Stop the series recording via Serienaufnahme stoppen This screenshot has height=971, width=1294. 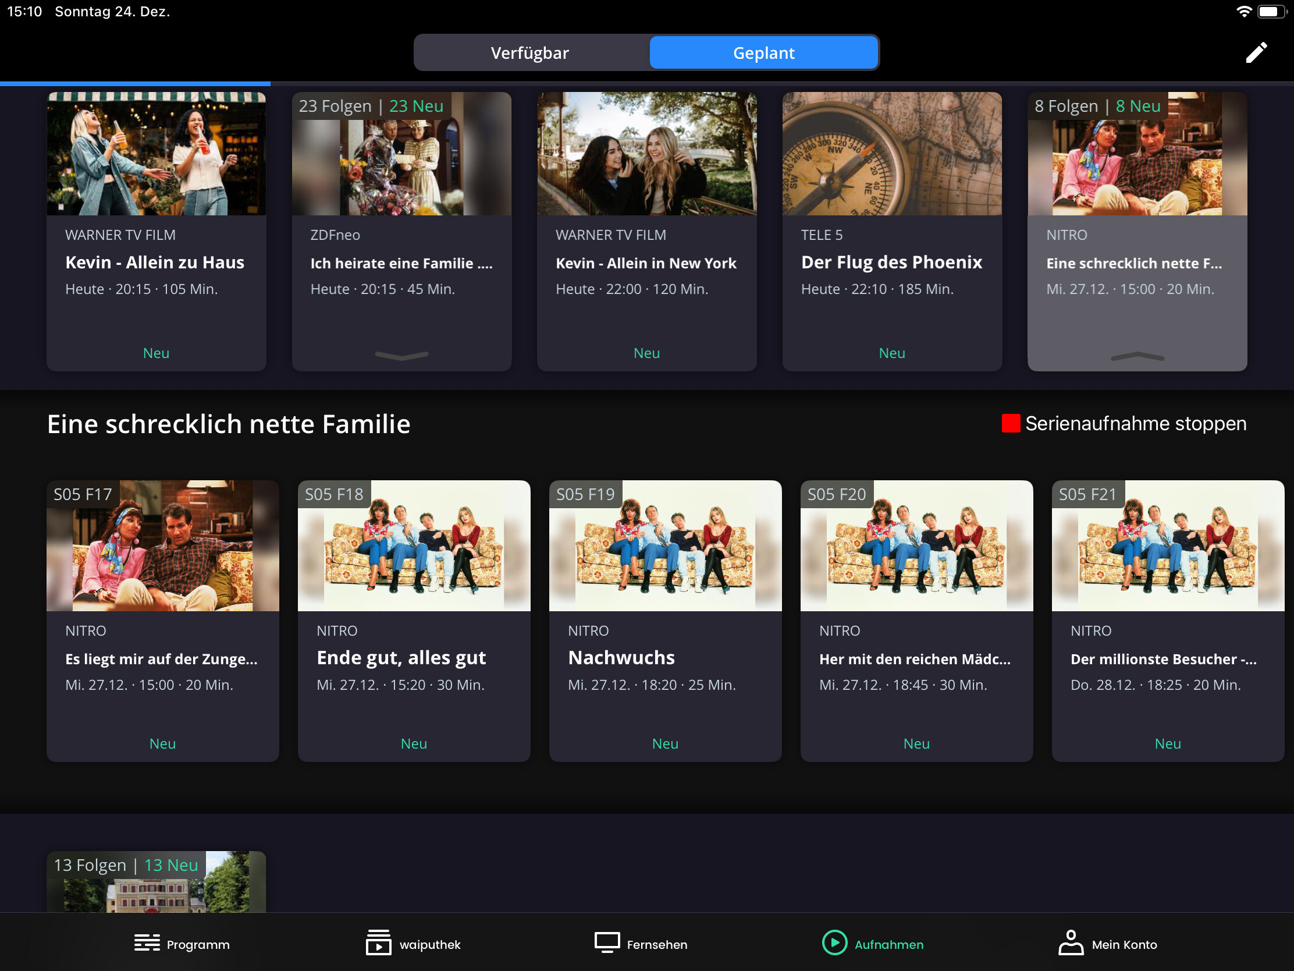[1124, 423]
